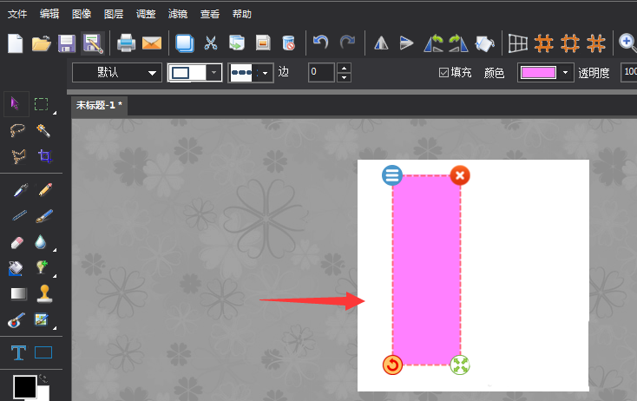The image size is (637, 401).
Task: Open the 帮助 menu
Action: [x=242, y=14]
